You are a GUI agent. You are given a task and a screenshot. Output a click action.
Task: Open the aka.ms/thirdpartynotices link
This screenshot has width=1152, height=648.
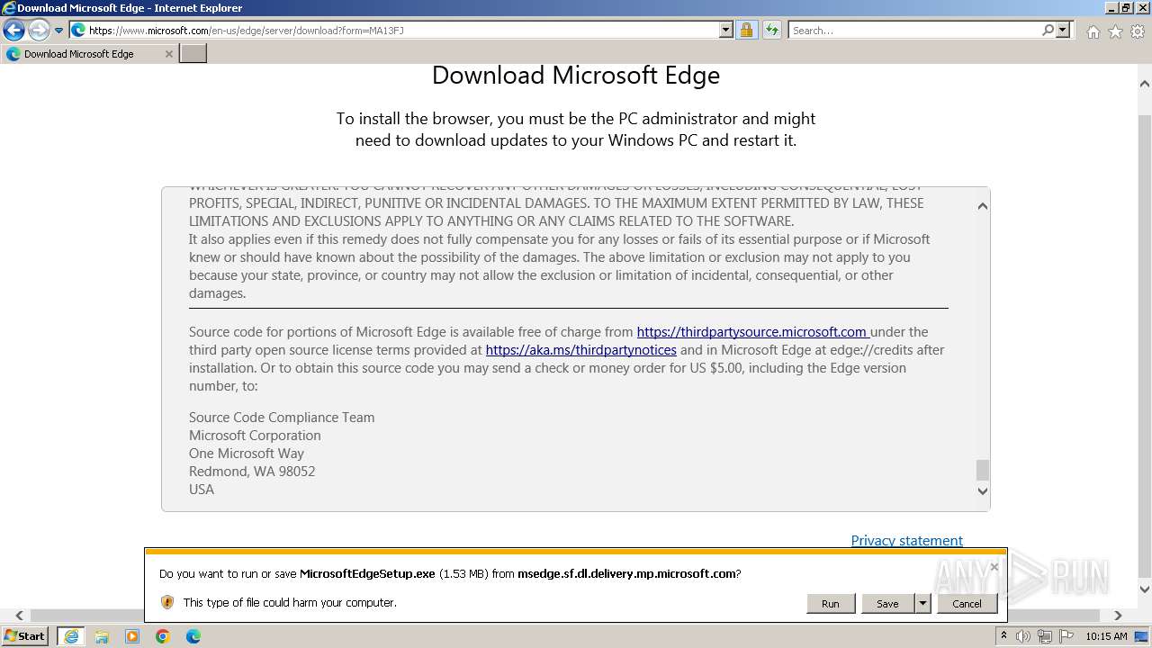[x=580, y=350]
